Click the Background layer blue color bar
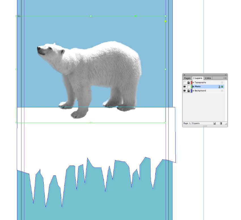Image resolution: width=241 pixels, height=220 pixels. (191, 91)
